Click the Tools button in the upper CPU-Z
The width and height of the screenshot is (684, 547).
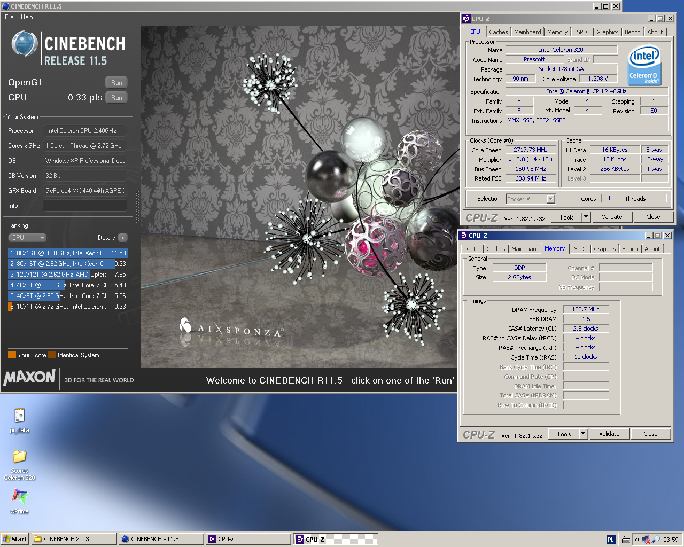[x=566, y=217]
